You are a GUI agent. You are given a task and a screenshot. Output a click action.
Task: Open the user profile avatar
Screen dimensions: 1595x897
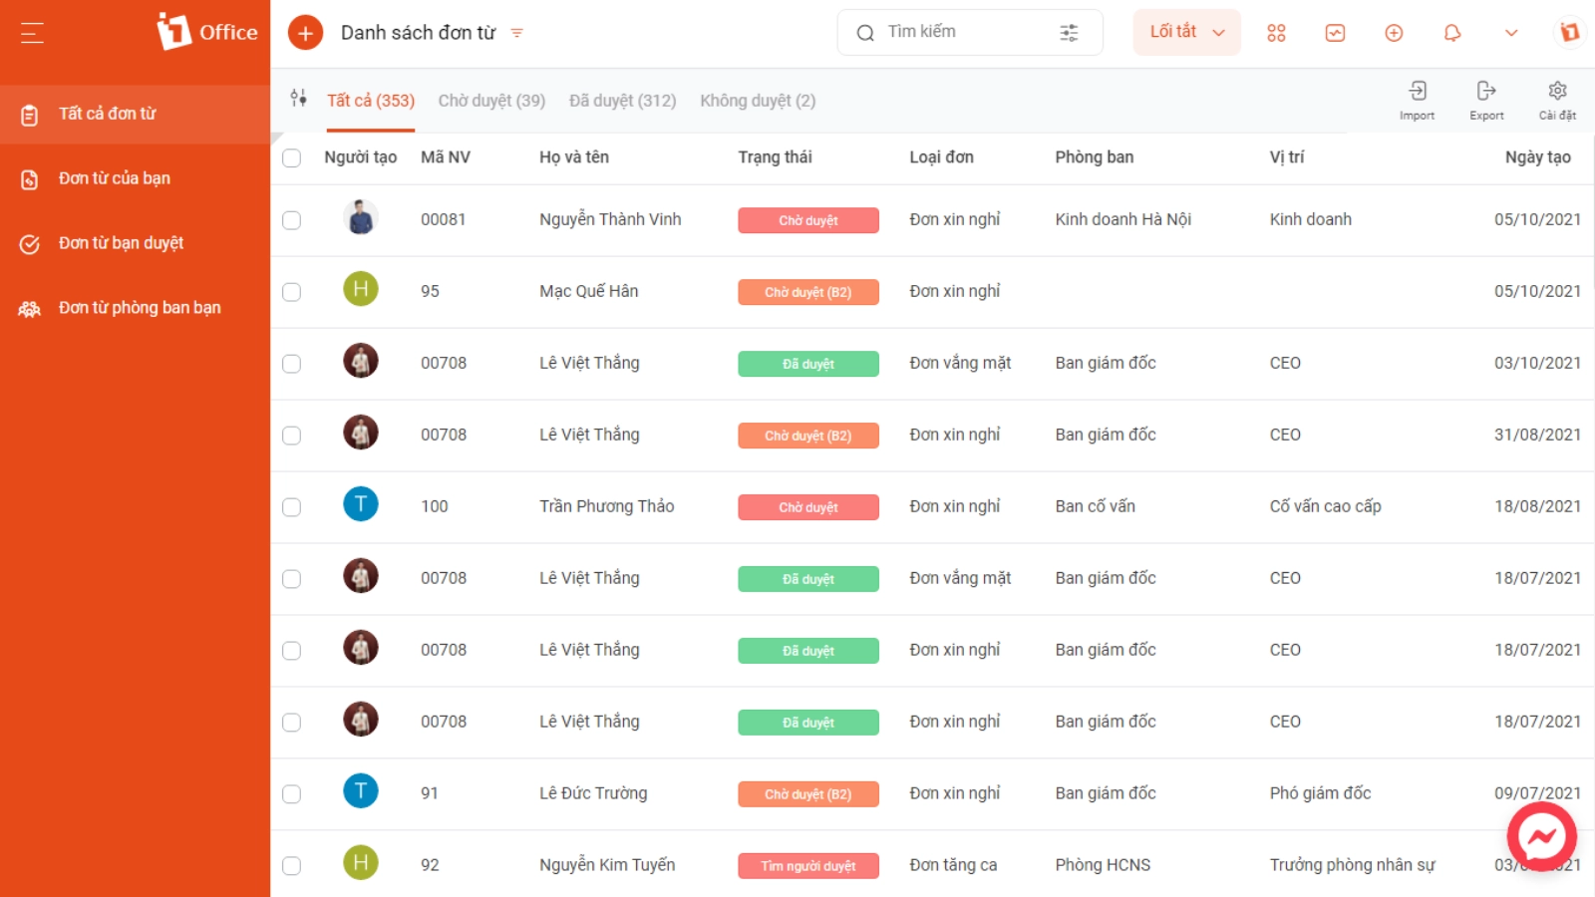tap(1570, 32)
